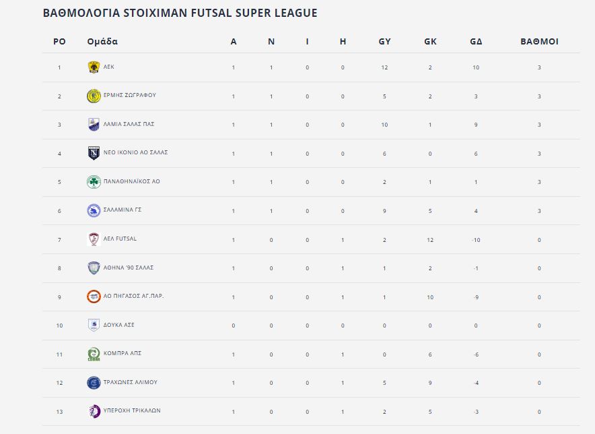Click the Αθηνά '90 Σάλας logo
The image size is (595, 434).
tap(94, 268)
